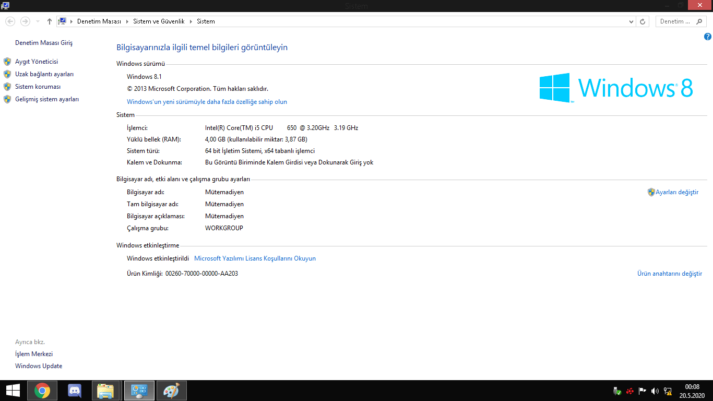Click the Forward navigation arrow
Screen dimensions: 713x401
(x=25, y=21)
